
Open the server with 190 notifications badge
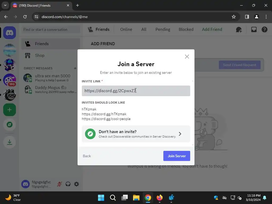click(x=10, y=80)
